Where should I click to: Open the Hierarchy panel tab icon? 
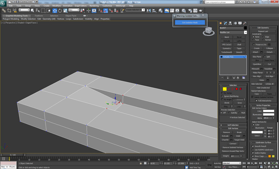tap(231, 23)
